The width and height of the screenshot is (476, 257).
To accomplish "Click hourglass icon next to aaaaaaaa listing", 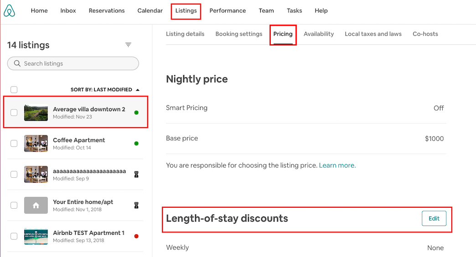I will click(x=136, y=175).
